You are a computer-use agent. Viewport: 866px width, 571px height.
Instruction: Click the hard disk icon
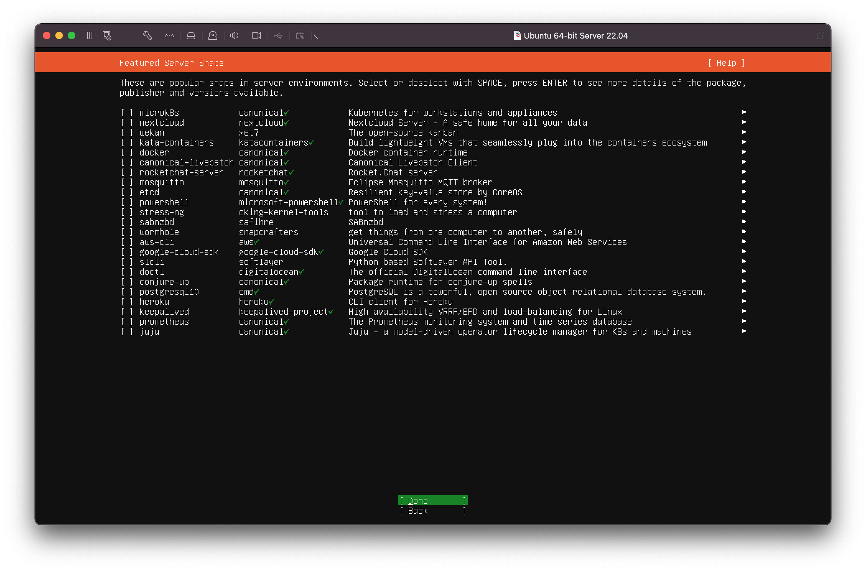point(191,35)
